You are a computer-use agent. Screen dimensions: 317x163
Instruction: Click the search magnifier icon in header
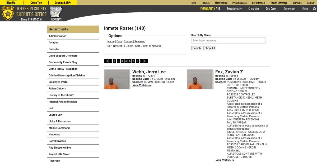click(x=314, y=9)
